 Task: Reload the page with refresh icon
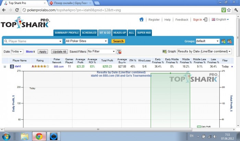coord(17,10)
